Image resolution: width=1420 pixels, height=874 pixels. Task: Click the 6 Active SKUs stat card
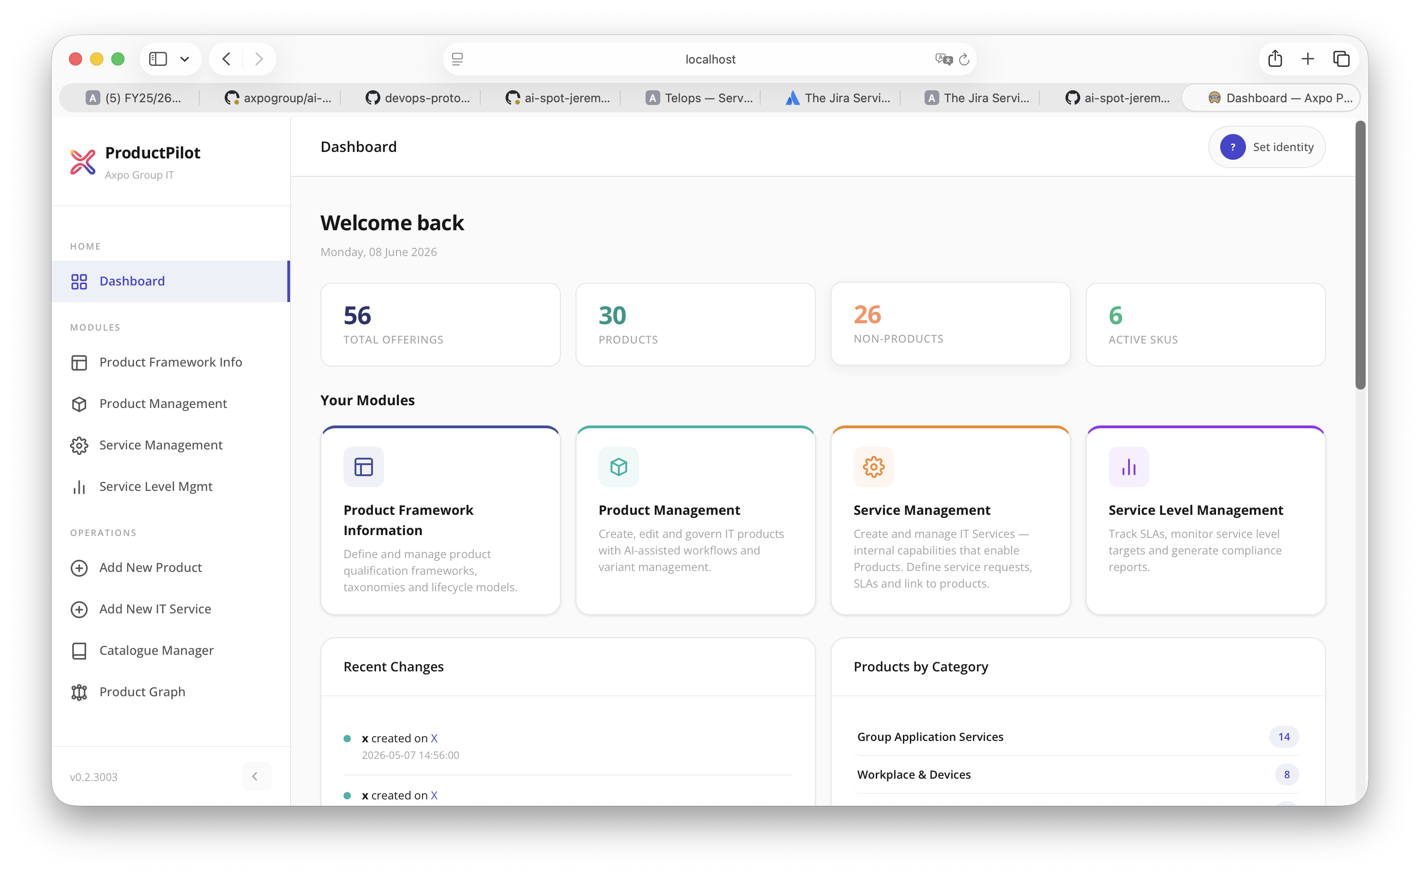(1205, 324)
